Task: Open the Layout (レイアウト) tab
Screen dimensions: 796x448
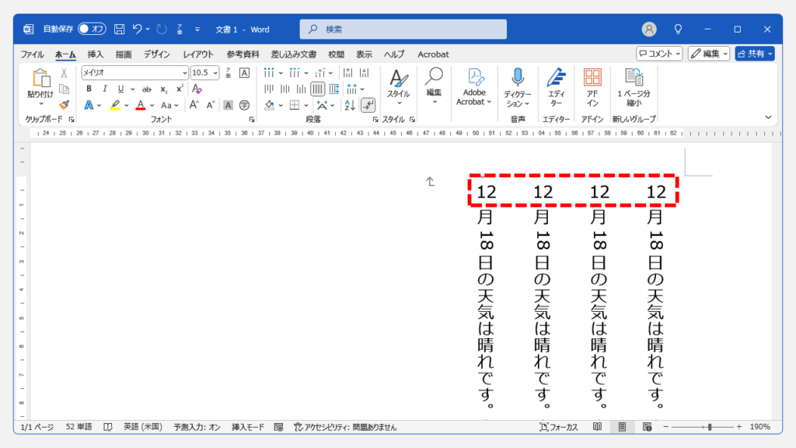Action: click(198, 54)
